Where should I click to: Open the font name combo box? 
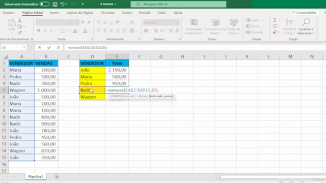click(51, 22)
